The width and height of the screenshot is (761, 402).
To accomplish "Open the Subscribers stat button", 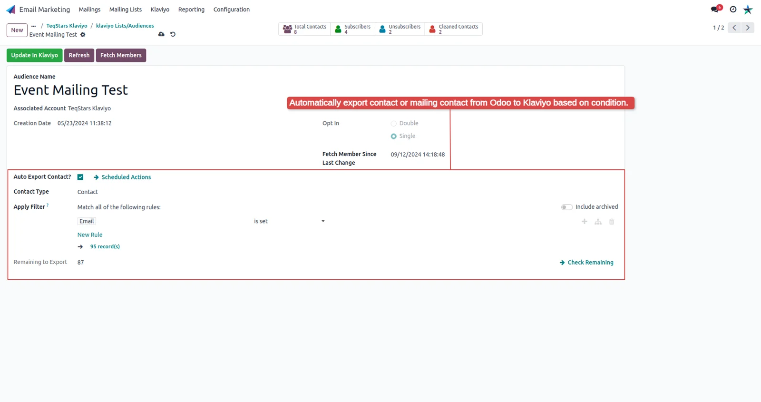I will click(352, 29).
